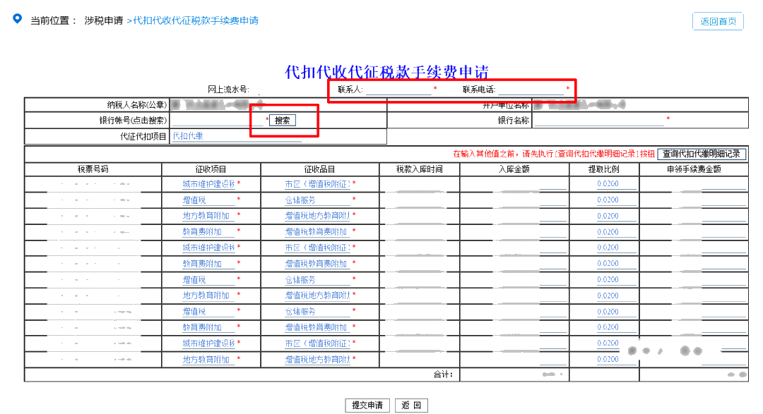Click the red notice about 查询代扣代缴明细记录

coord(554,154)
